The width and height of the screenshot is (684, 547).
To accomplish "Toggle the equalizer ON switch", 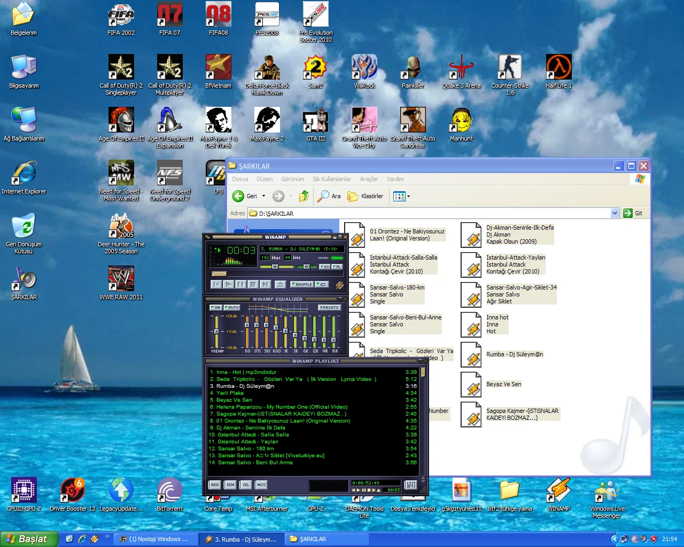I will pos(216,307).
